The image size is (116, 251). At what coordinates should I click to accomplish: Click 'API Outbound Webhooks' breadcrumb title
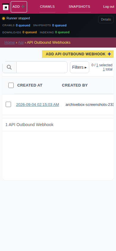pyautogui.click(x=49, y=43)
